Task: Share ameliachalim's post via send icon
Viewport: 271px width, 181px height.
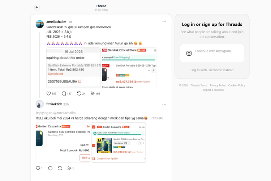Action: tap(93, 93)
